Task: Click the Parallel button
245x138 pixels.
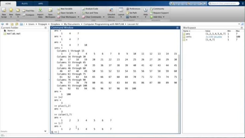Action: pos(131,17)
